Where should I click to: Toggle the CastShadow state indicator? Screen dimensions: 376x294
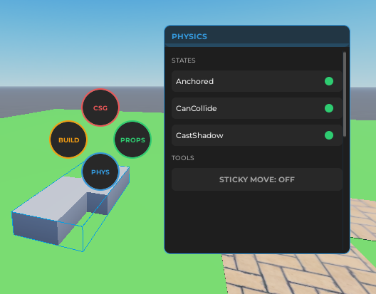point(329,135)
